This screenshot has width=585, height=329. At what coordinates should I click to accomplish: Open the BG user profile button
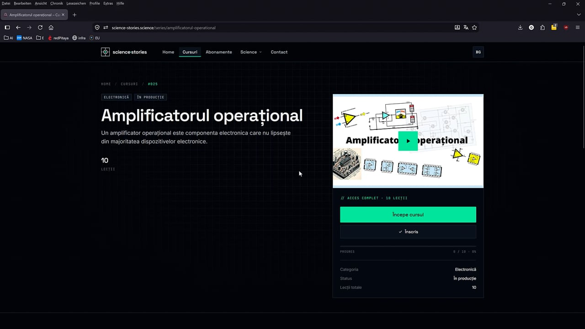click(x=478, y=52)
